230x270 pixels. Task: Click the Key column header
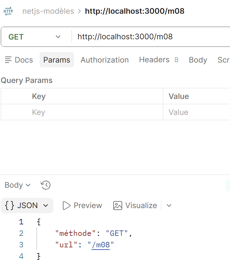(39, 96)
